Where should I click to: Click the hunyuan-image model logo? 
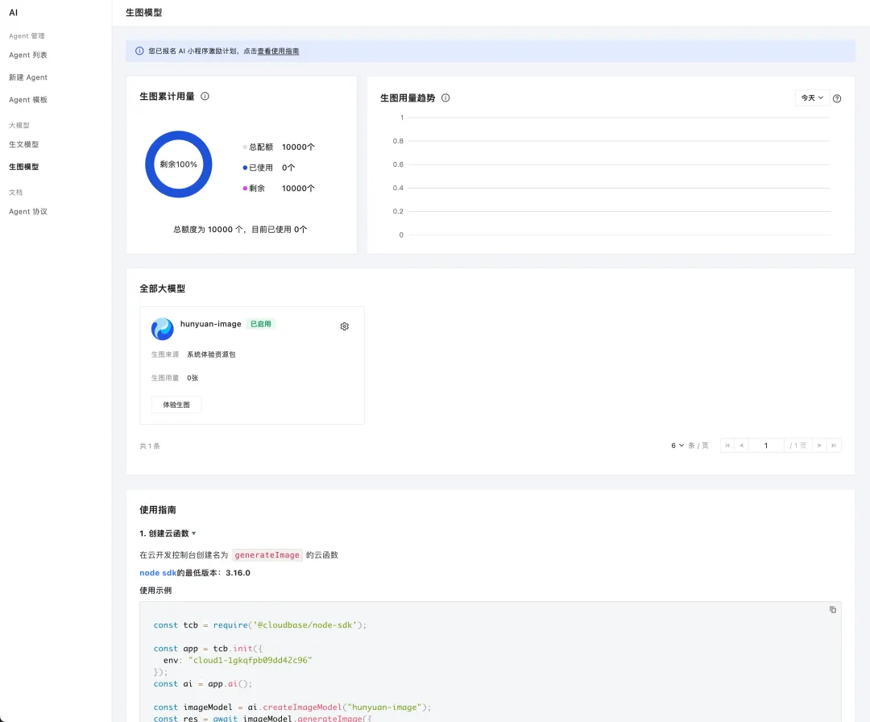(x=162, y=329)
